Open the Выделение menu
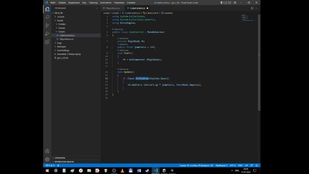Screen dimensions: 309x174 coord(74,3)
